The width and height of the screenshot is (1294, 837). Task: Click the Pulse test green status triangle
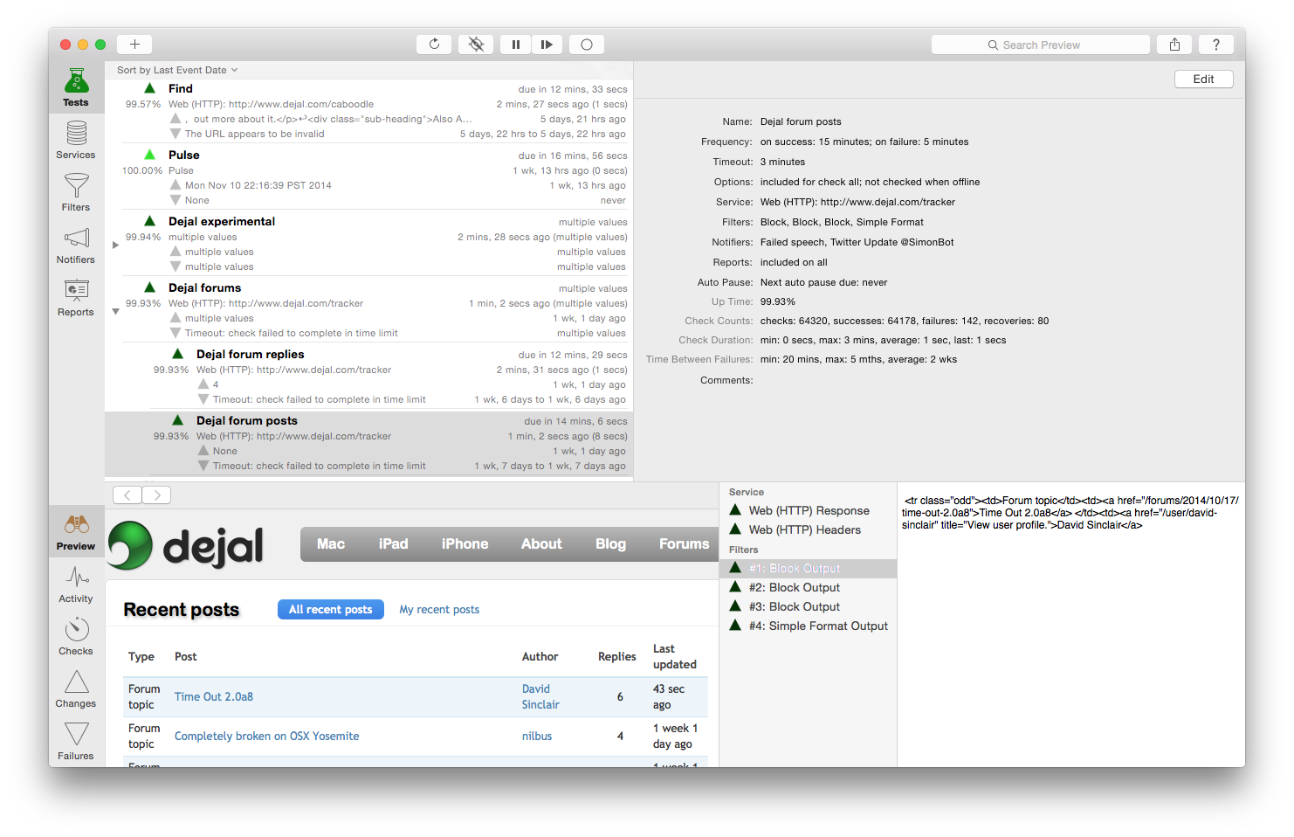tap(149, 155)
